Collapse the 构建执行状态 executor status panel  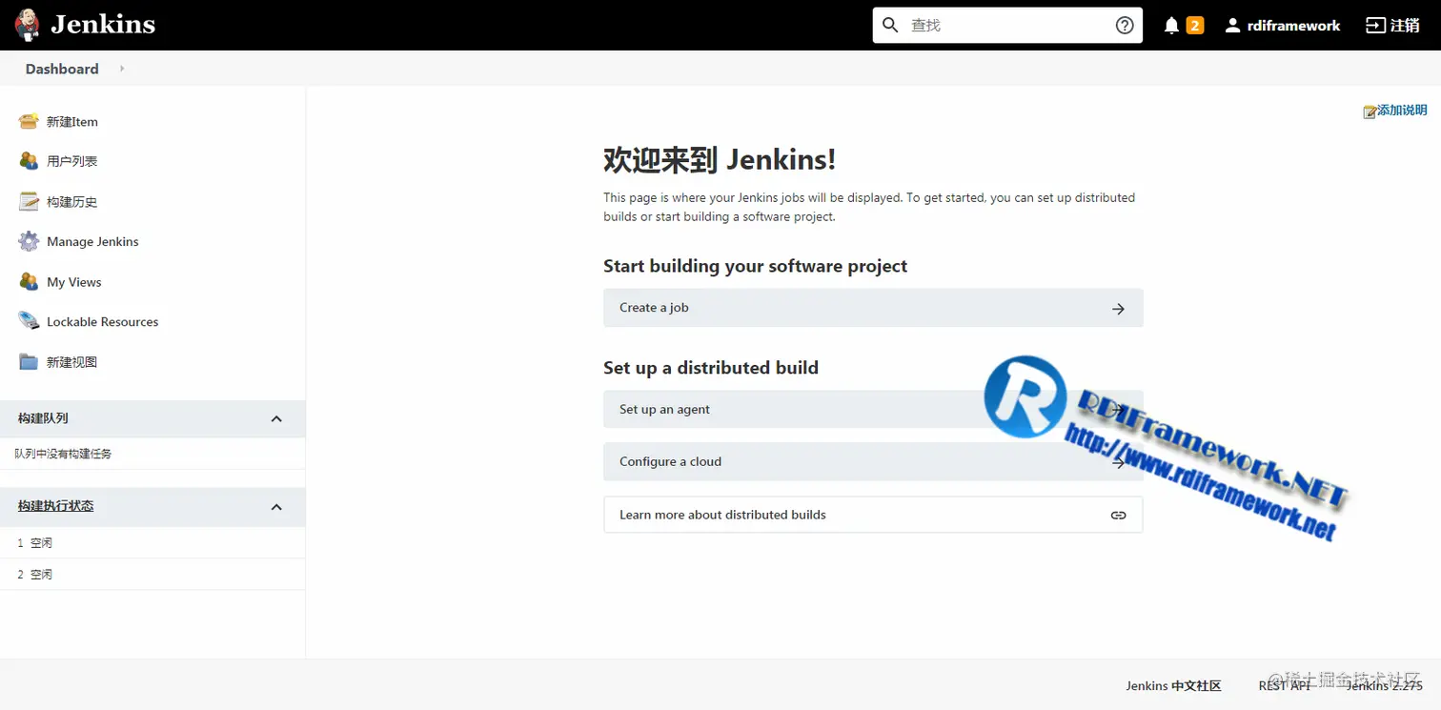275,506
